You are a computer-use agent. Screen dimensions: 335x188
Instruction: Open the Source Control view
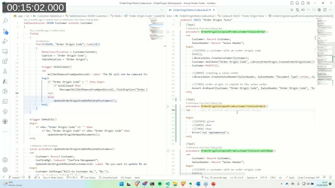pyautogui.click(x=5, y=31)
